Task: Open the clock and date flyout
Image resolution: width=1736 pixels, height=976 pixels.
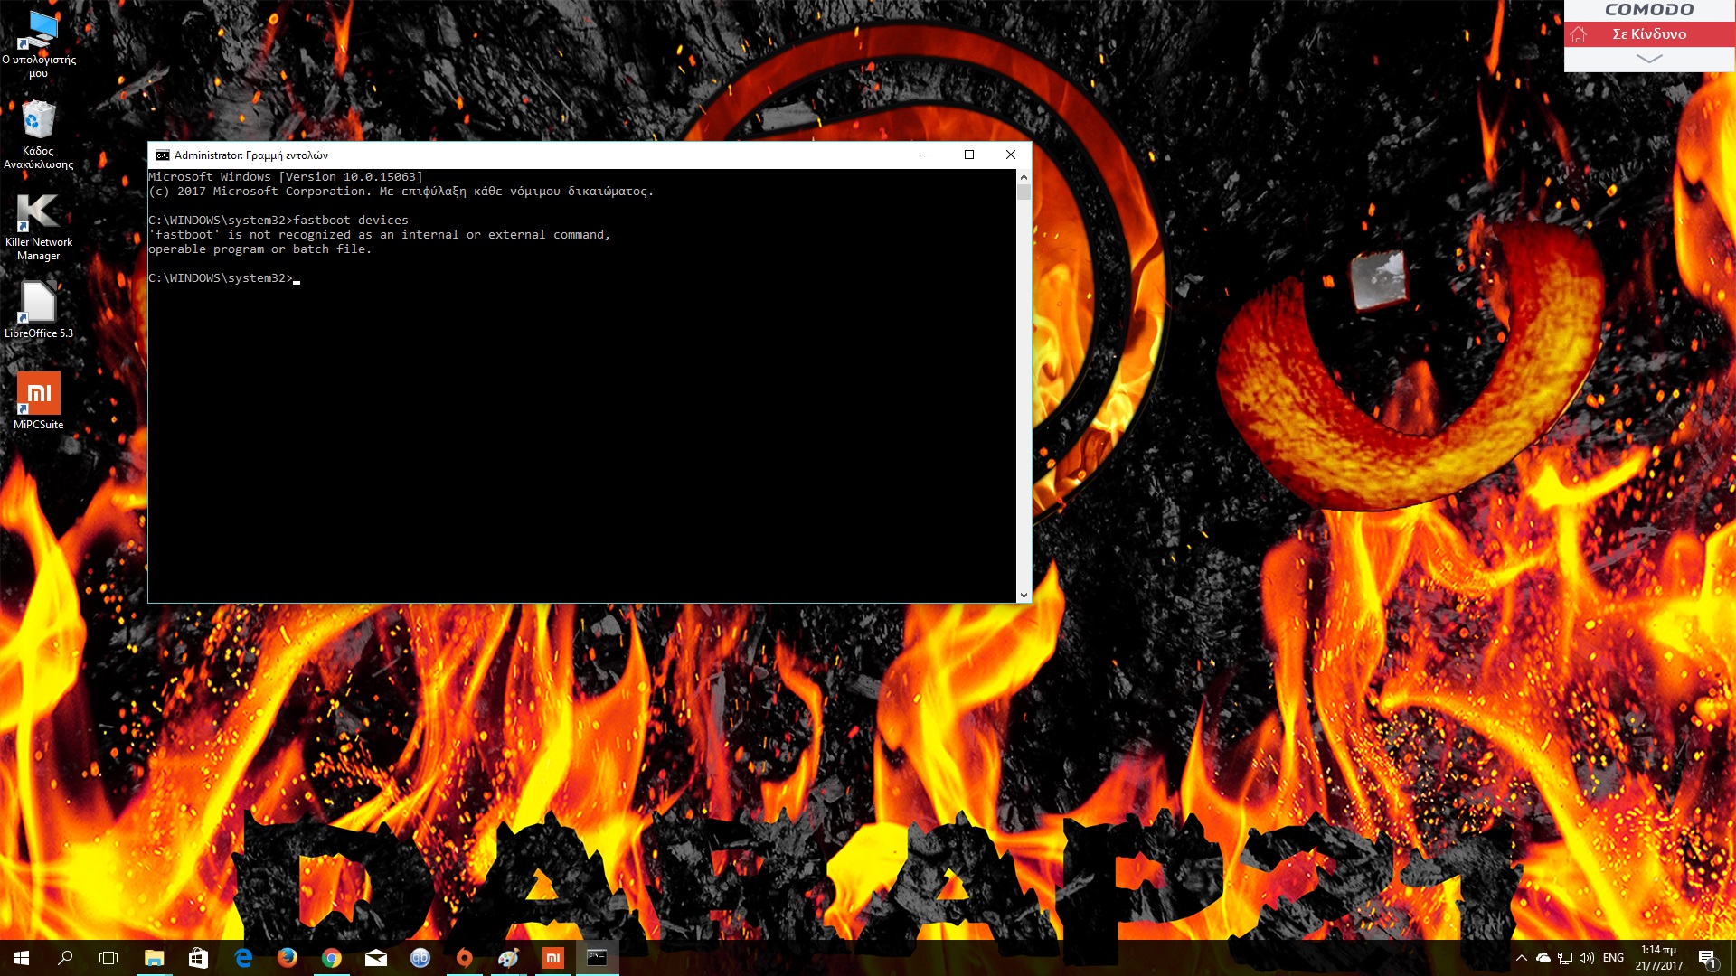Action: 1658,958
